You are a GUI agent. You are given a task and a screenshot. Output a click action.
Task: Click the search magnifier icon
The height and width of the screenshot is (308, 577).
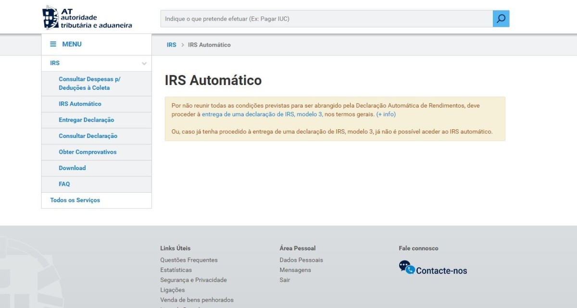(501, 18)
